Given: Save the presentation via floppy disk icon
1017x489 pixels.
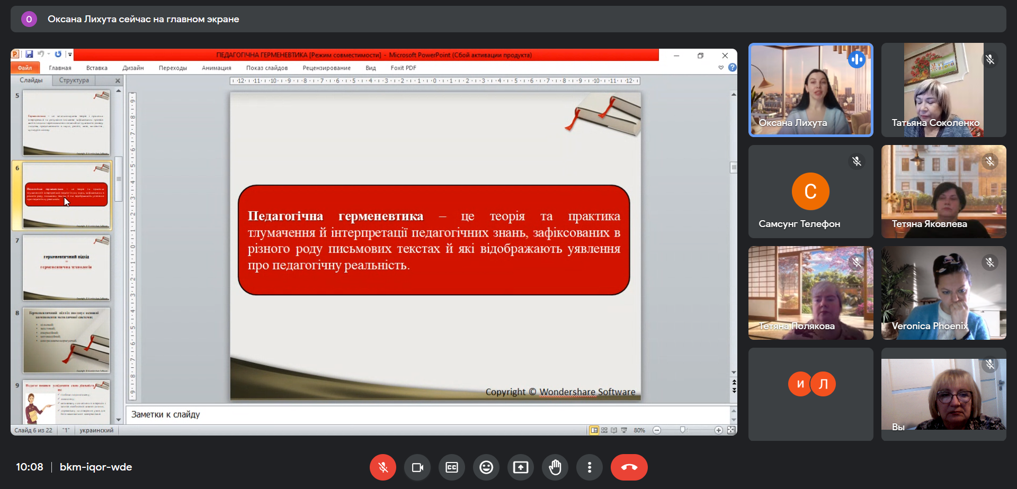Looking at the screenshot, I should click(29, 55).
